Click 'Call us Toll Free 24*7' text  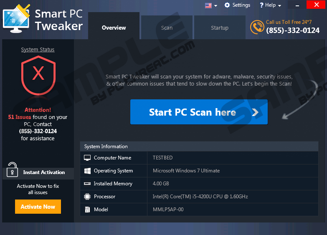point(289,22)
